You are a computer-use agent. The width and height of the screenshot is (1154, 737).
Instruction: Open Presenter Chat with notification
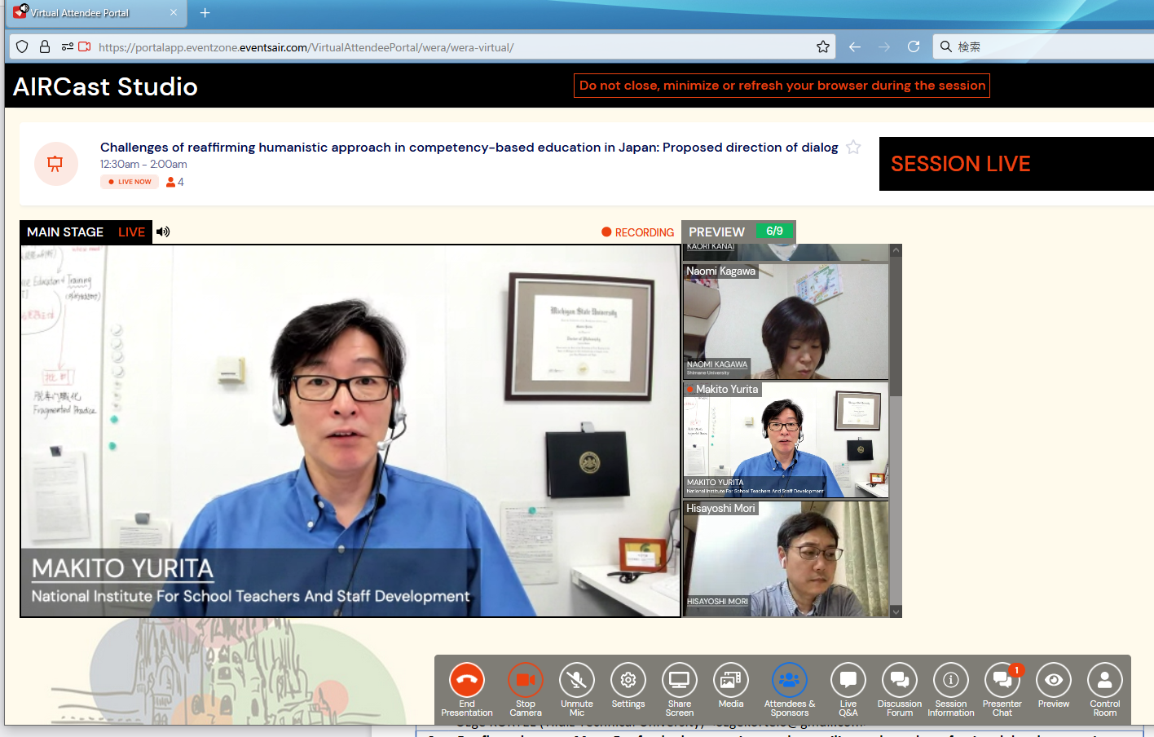pos(1002,680)
